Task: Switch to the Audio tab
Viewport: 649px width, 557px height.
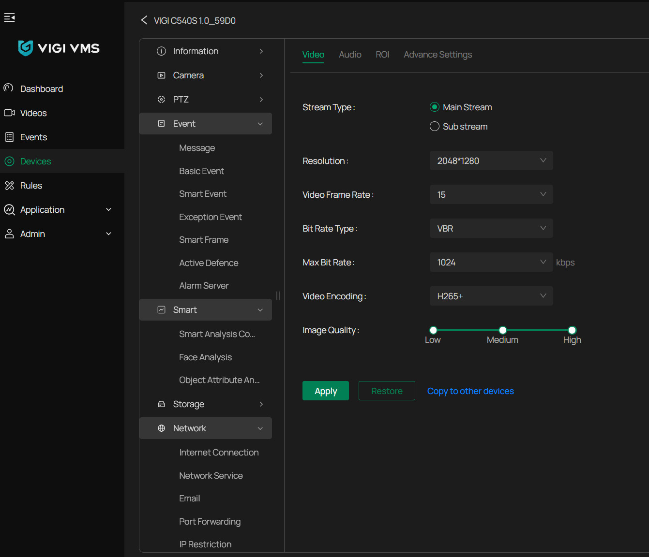Action: click(x=350, y=55)
